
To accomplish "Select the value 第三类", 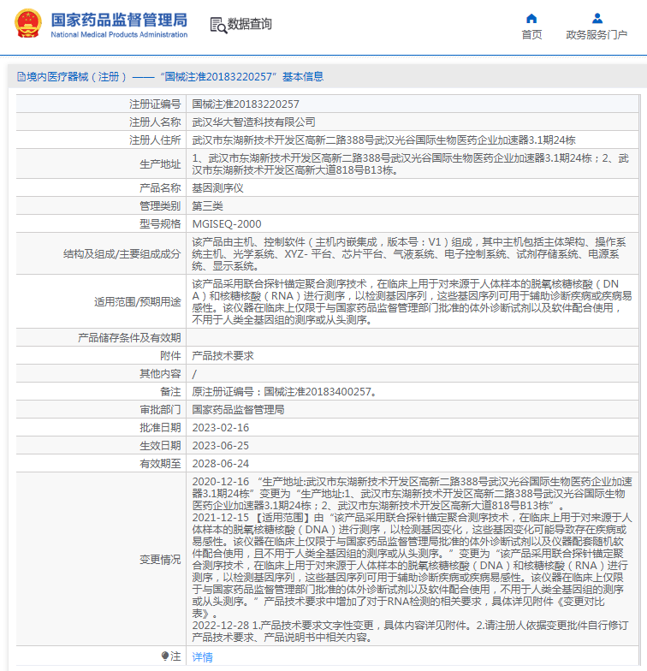I will point(207,205).
